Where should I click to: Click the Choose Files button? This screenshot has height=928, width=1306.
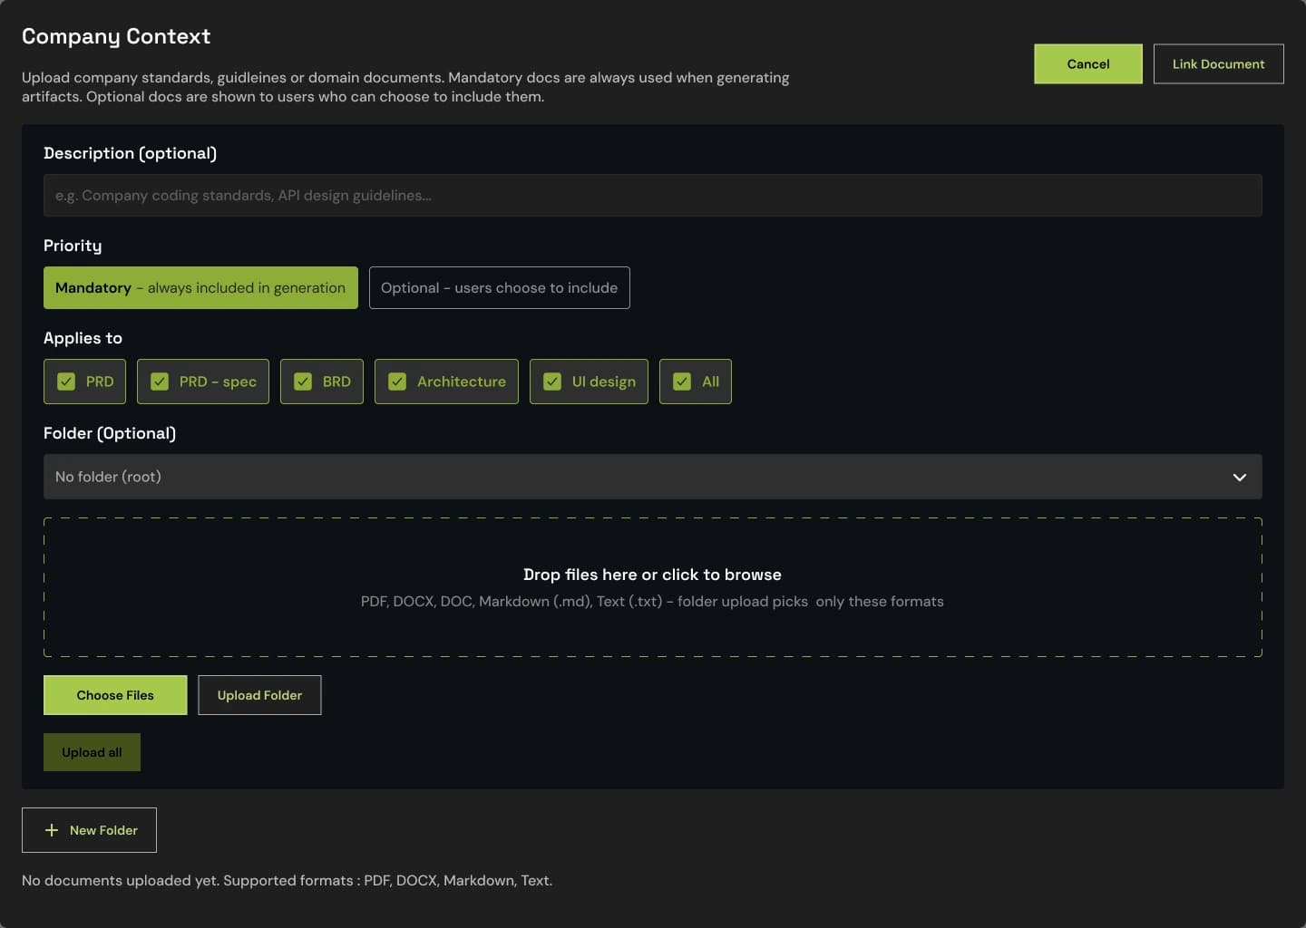115,695
